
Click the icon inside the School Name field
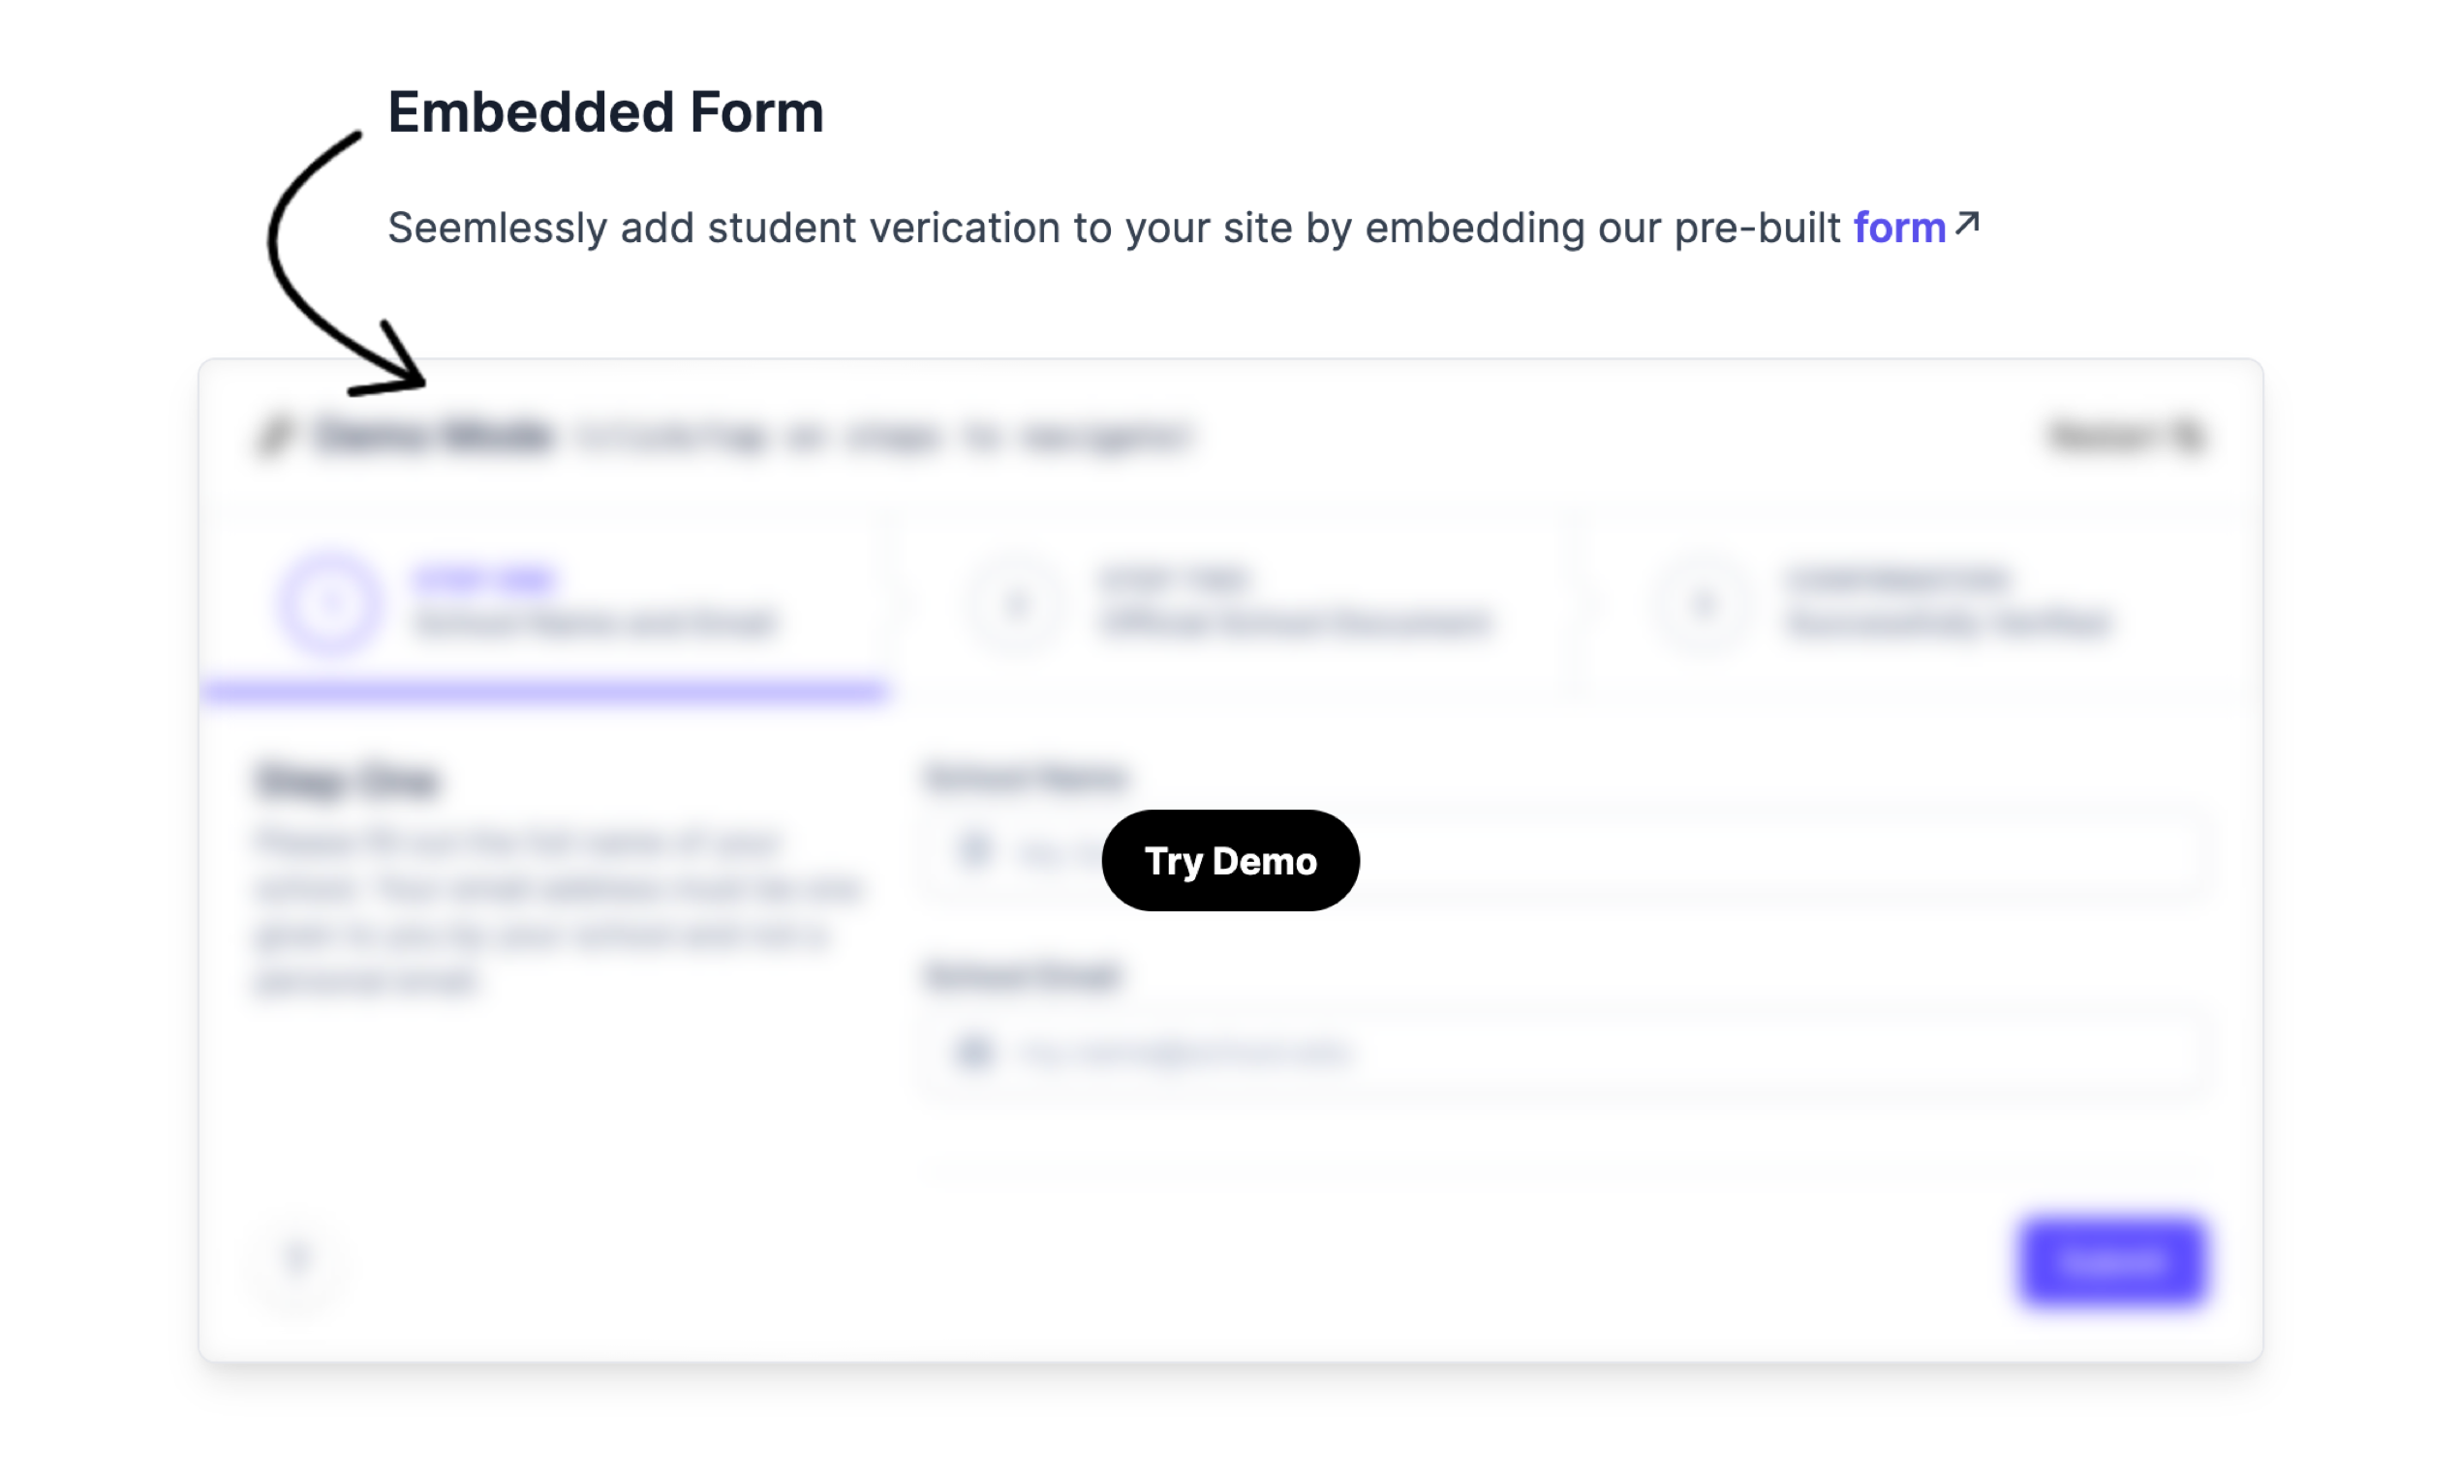974,850
